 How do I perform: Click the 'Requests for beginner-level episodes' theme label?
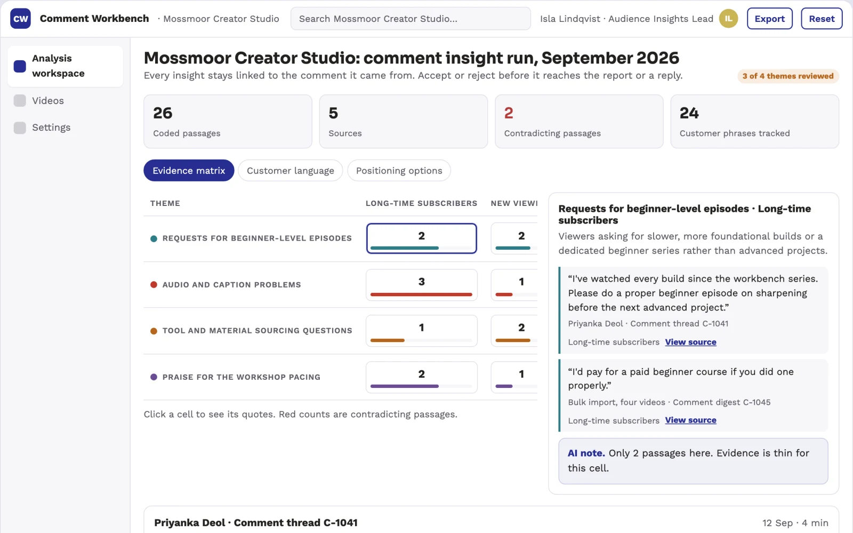tap(257, 238)
